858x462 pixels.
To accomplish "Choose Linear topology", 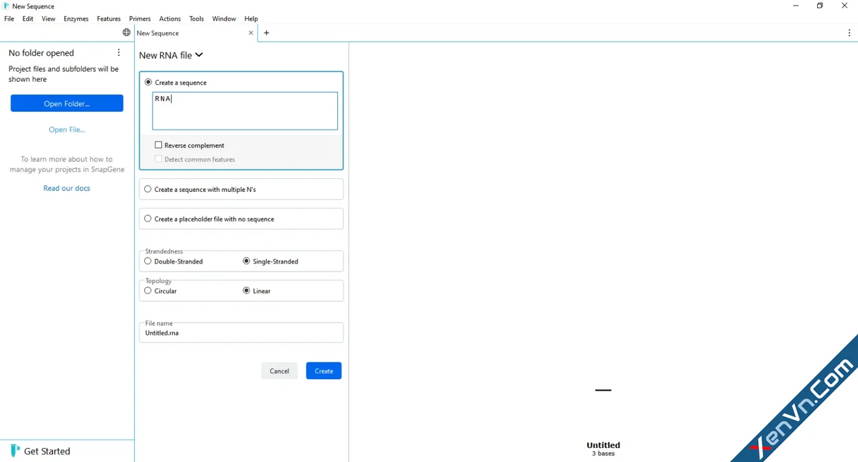I will coord(247,291).
